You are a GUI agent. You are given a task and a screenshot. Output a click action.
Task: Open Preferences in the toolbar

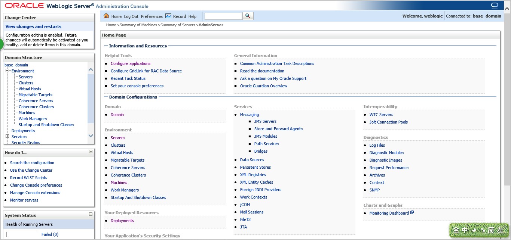click(x=152, y=16)
